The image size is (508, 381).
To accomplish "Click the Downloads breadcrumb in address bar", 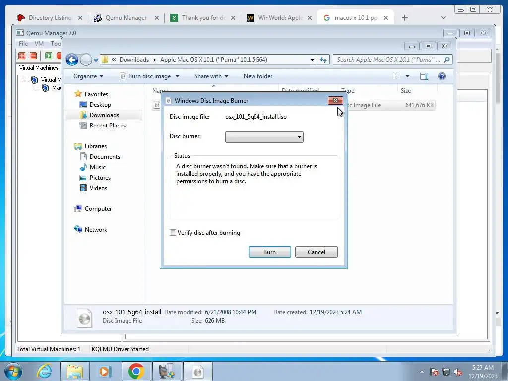I will click(134, 60).
